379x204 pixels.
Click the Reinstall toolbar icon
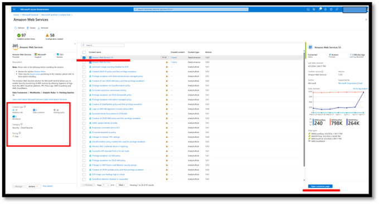pos(38,28)
